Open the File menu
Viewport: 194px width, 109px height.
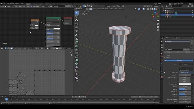[x=5, y=4]
